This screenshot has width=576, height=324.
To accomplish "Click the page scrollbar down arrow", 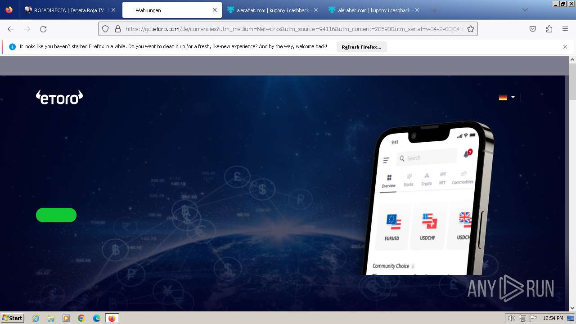I will [572, 308].
